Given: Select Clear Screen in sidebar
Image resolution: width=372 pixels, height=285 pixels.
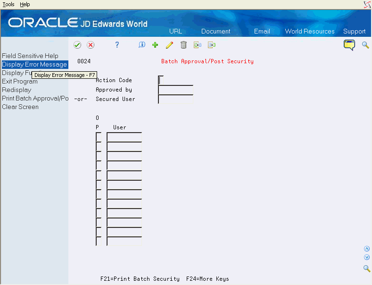Looking at the screenshot, I should (x=20, y=107).
